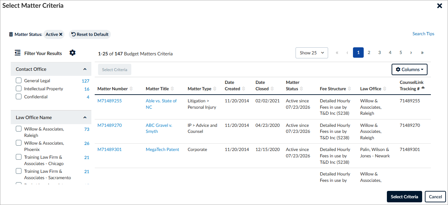The image size is (448, 205).
Task: Open the Show 25 page size dropdown
Action: [x=312, y=53]
